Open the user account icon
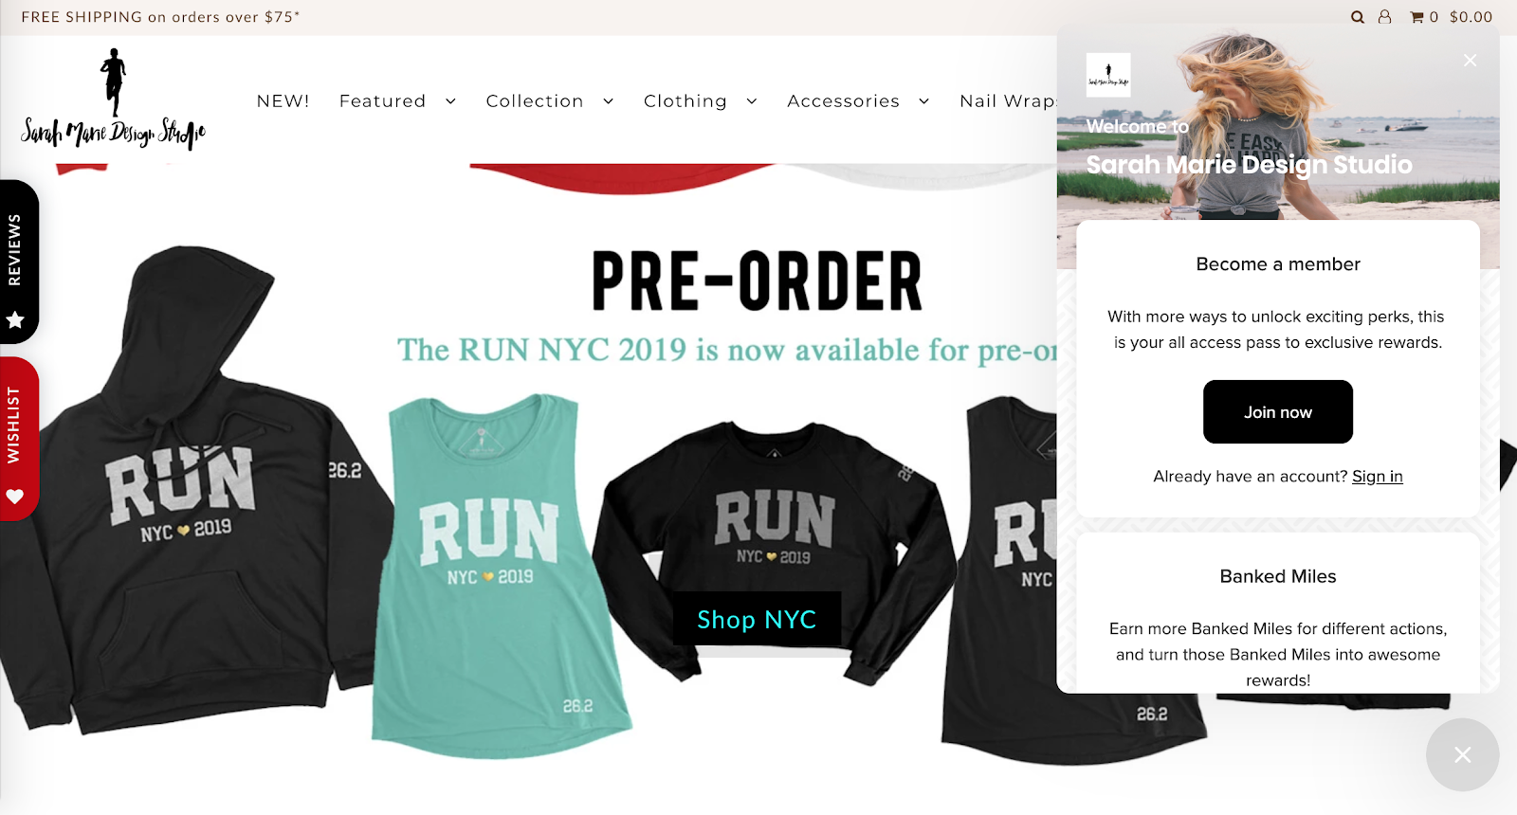 coord(1385,17)
